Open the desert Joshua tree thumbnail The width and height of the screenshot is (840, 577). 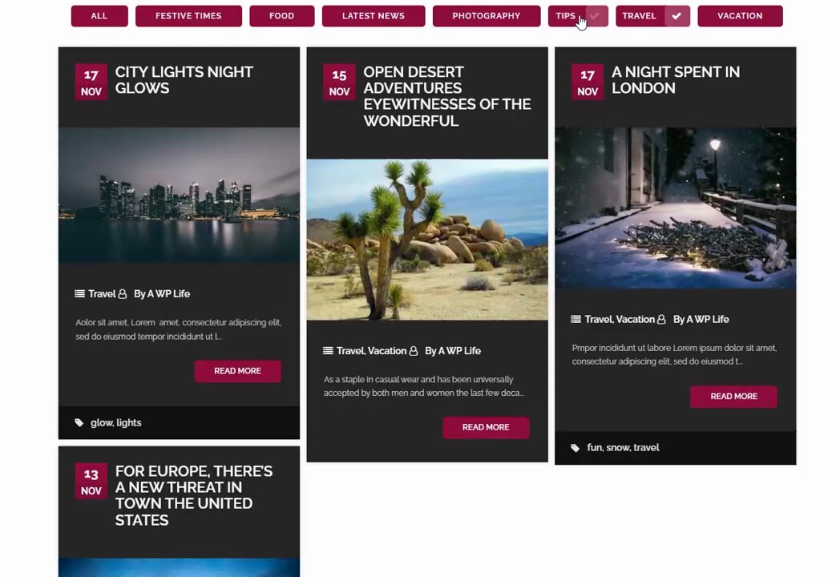point(427,240)
